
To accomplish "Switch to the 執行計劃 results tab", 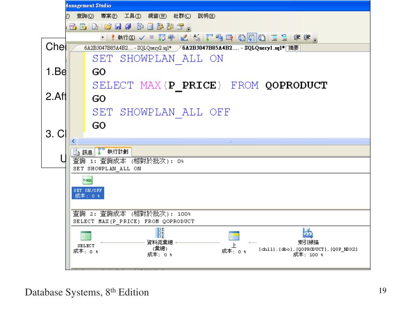I will click(113, 151).
